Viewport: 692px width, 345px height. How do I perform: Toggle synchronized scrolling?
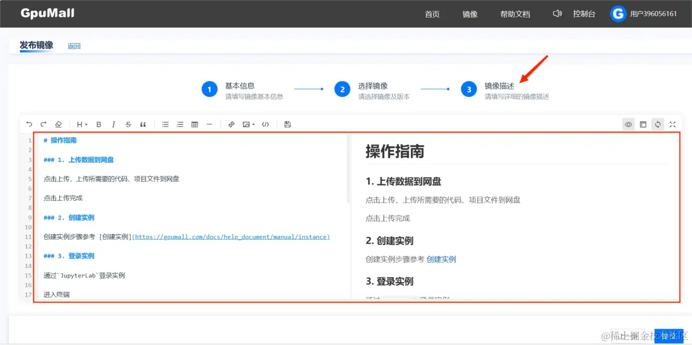(658, 124)
